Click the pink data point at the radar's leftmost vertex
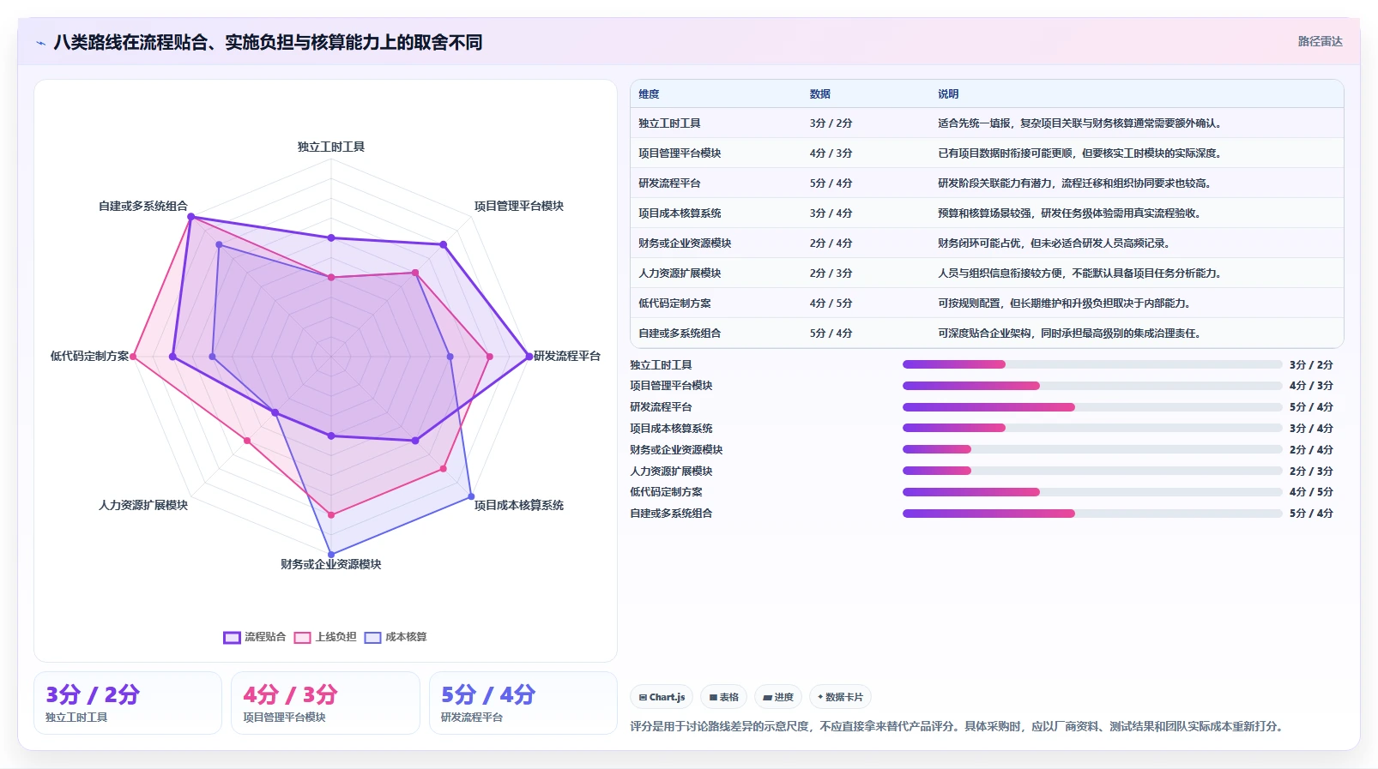This screenshot has height=769, width=1378. tap(133, 356)
